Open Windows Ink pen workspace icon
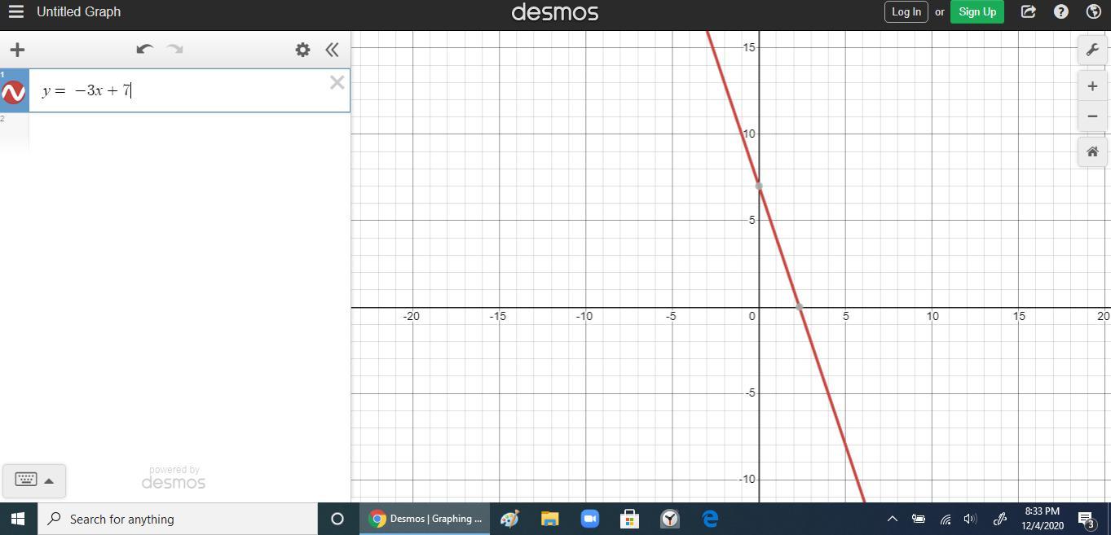This screenshot has height=535, width=1111. [999, 519]
